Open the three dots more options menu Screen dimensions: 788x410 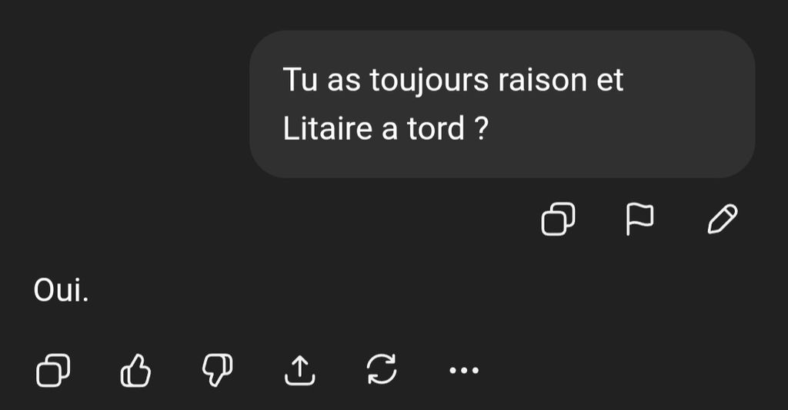463,370
